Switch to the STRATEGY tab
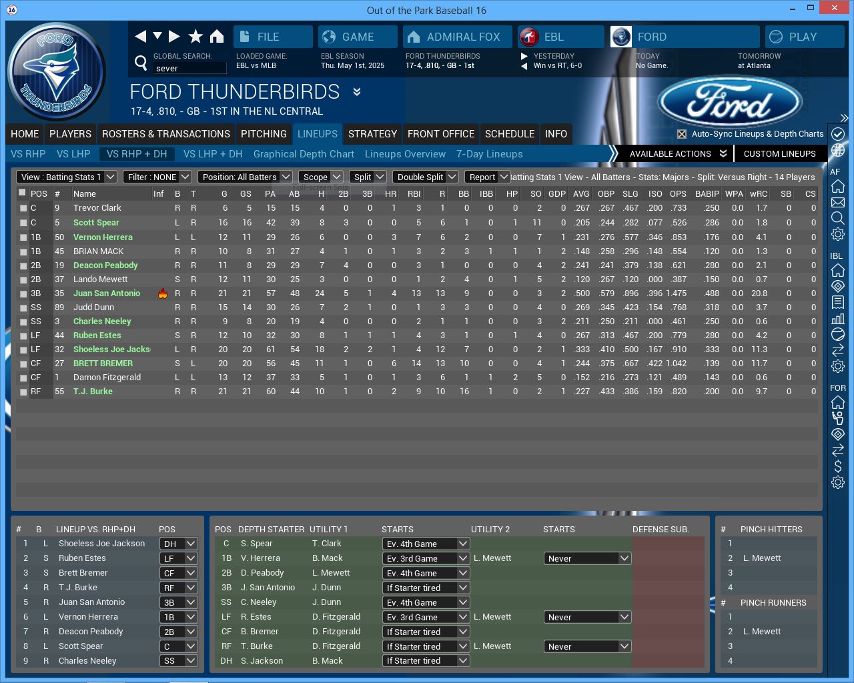This screenshot has width=854, height=683. click(x=372, y=134)
